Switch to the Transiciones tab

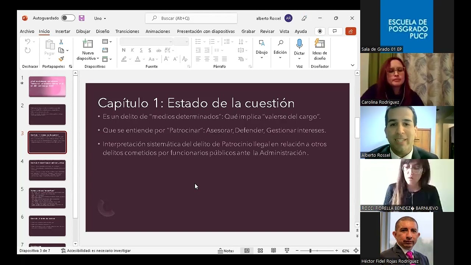tap(127, 31)
